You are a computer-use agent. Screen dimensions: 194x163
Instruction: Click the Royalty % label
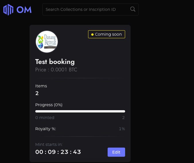pyautogui.click(x=46, y=129)
